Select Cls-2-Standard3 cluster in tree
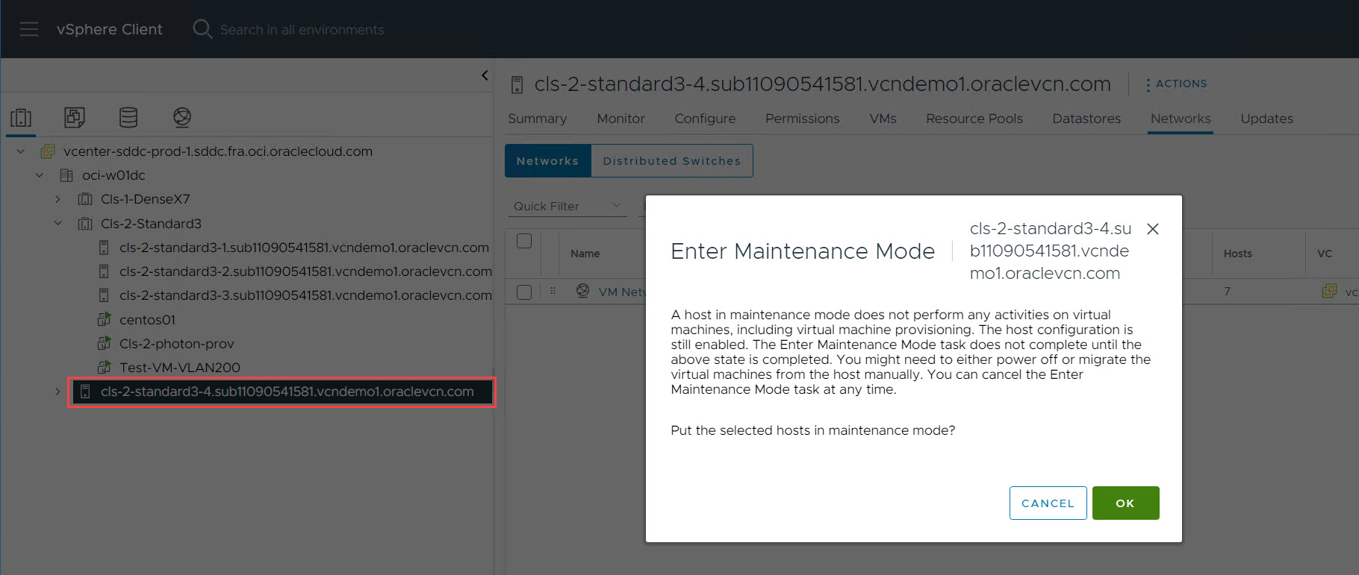Image resolution: width=1359 pixels, height=575 pixels. pos(151,224)
